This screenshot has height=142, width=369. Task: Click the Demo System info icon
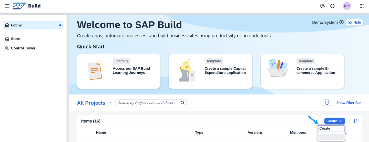(x=341, y=22)
